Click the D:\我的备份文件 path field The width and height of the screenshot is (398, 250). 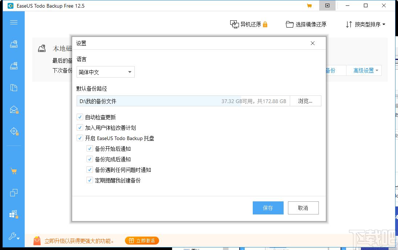click(x=183, y=101)
